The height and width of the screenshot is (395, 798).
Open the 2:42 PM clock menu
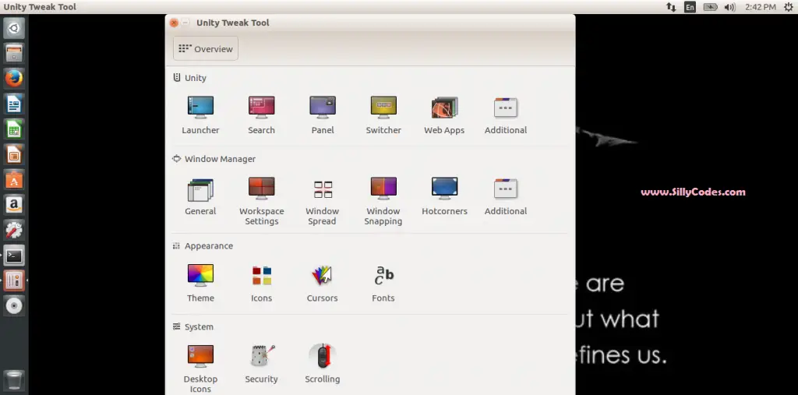[x=761, y=7]
